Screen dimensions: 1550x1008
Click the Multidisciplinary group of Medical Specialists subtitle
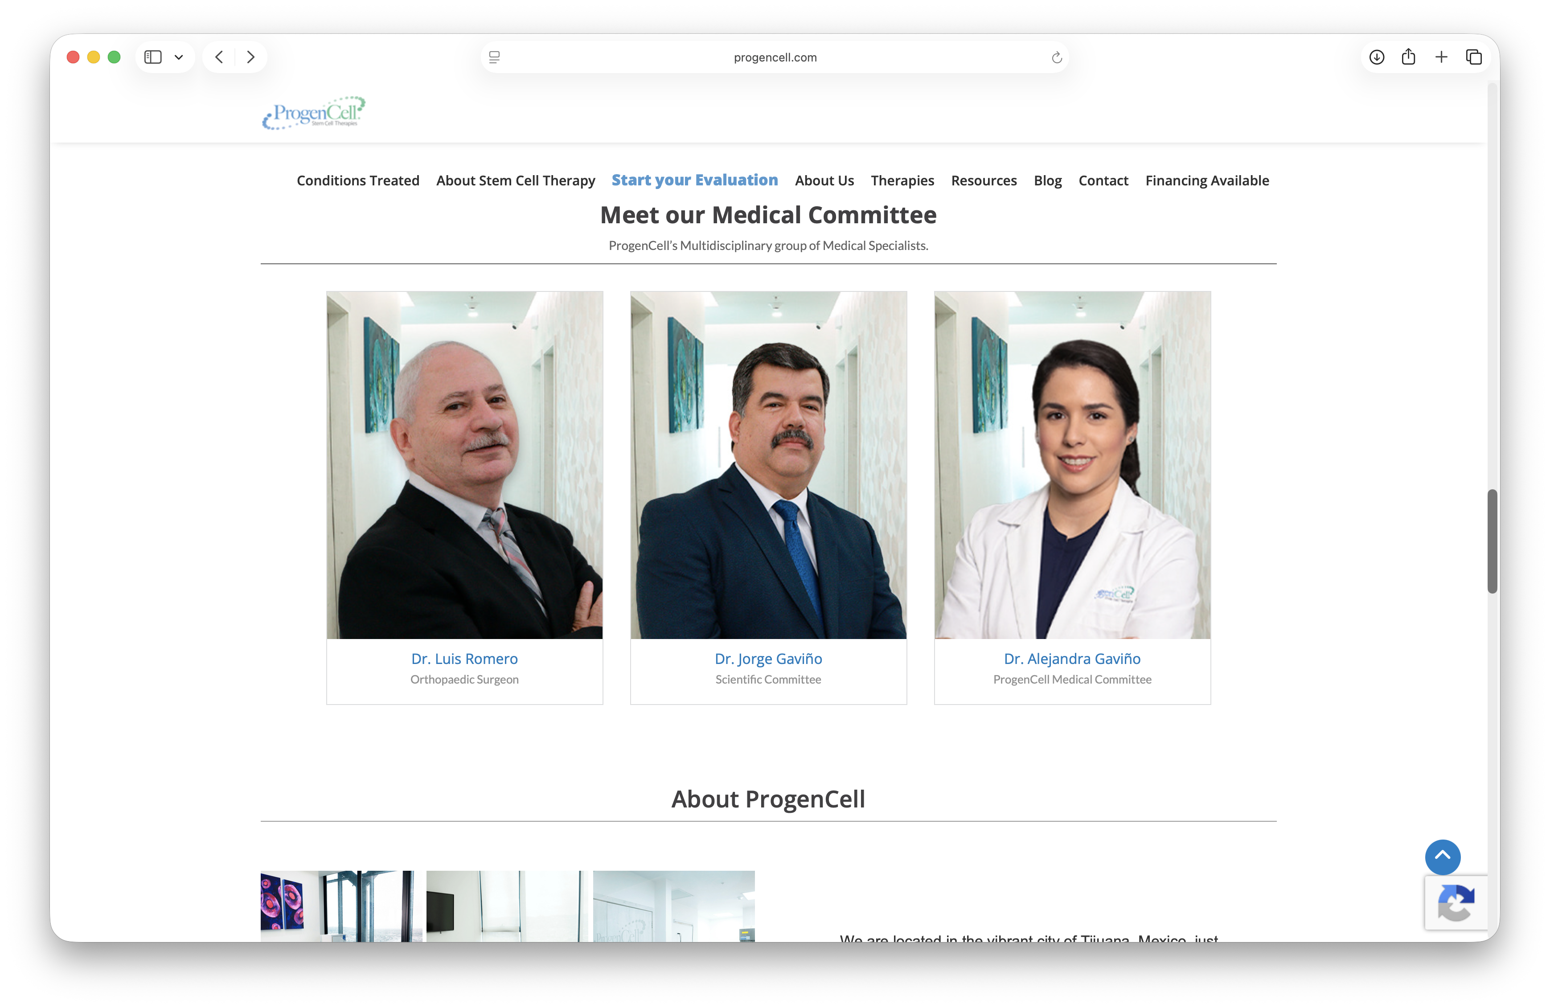(x=768, y=246)
